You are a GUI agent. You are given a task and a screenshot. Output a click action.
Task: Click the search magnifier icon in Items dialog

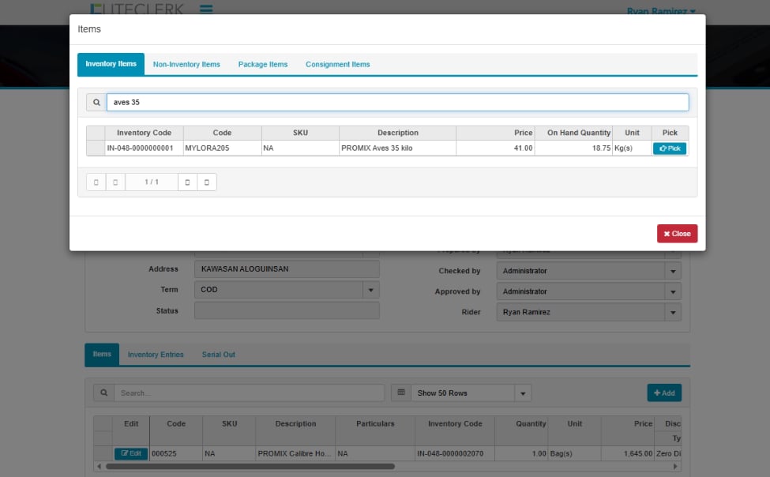click(x=96, y=102)
